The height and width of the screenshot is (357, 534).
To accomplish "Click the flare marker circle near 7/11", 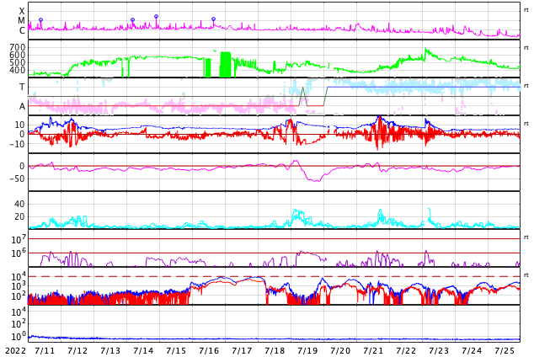I will [41, 19].
